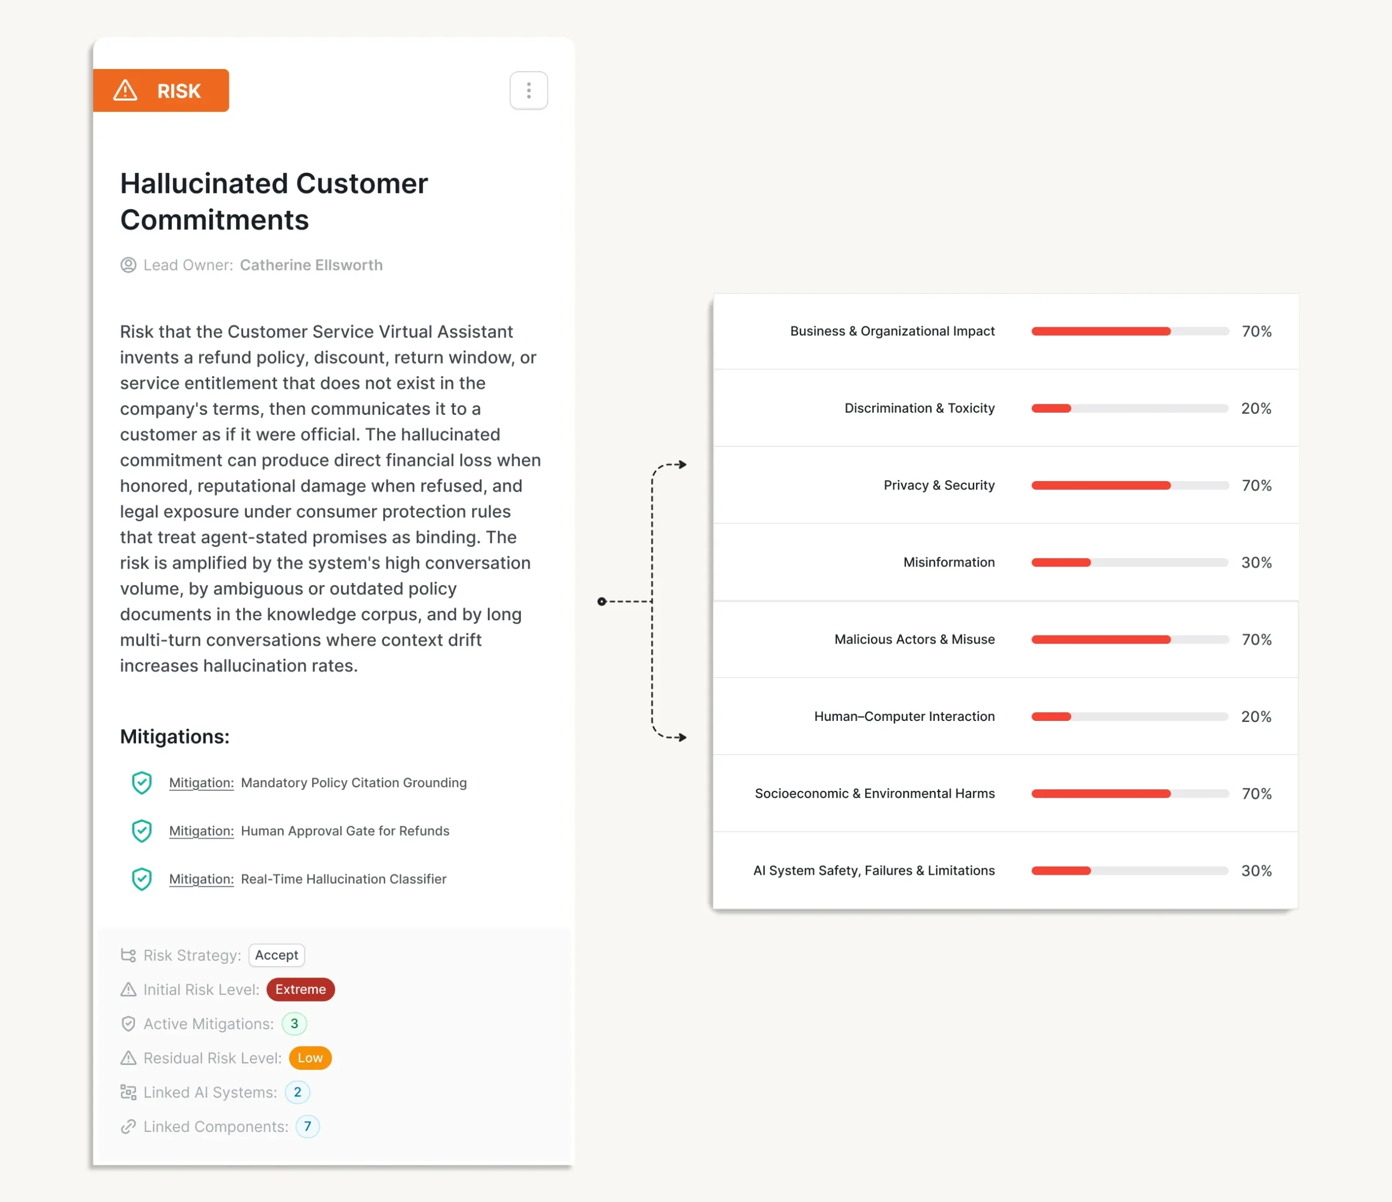The image size is (1392, 1202).
Task: Open Mitigation link for Human Approval Gate for Refunds
Action: click(202, 831)
